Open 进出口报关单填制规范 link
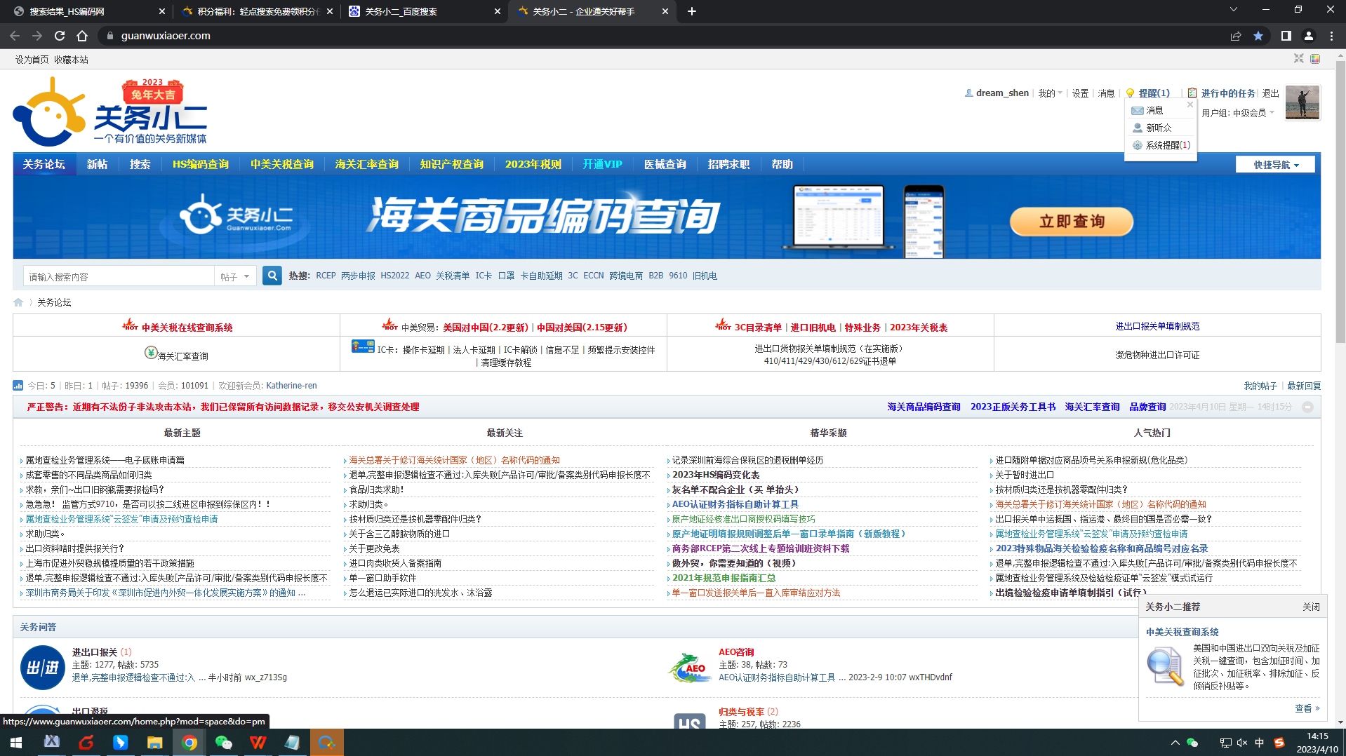The height and width of the screenshot is (756, 1346). coord(1157,326)
